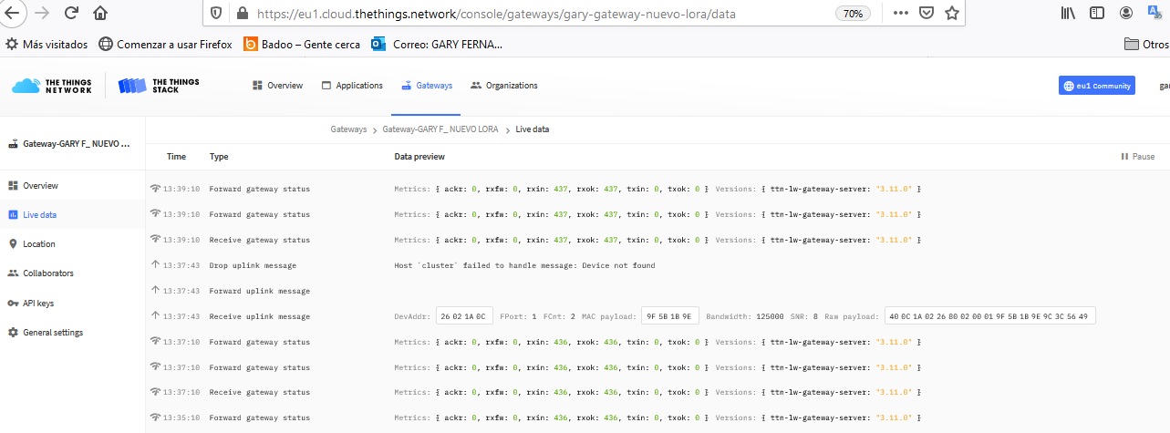Switch to the Applications tab

click(352, 86)
